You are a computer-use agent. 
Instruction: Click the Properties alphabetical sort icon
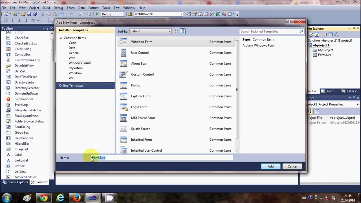coord(311,111)
